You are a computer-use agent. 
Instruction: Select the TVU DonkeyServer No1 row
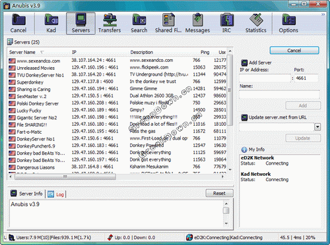117,75
